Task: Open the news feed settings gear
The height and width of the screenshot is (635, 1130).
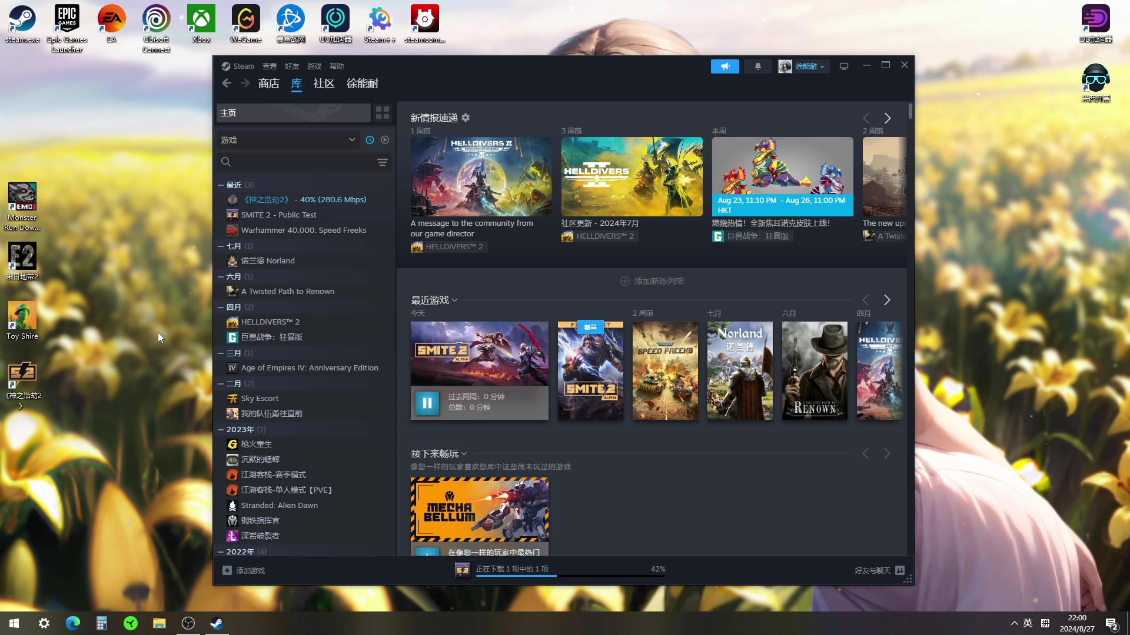Action: pos(466,118)
